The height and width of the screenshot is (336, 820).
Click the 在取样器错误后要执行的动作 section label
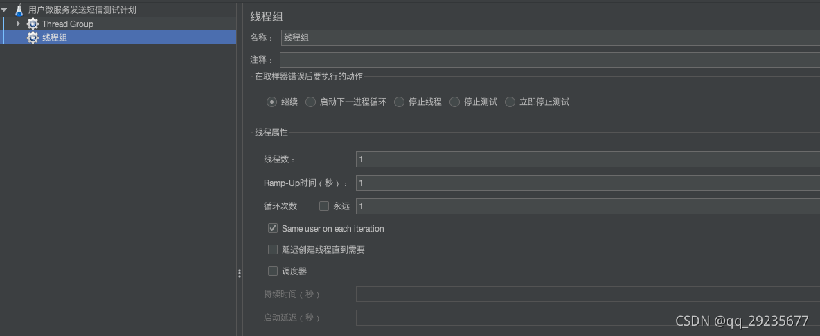tap(309, 77)
